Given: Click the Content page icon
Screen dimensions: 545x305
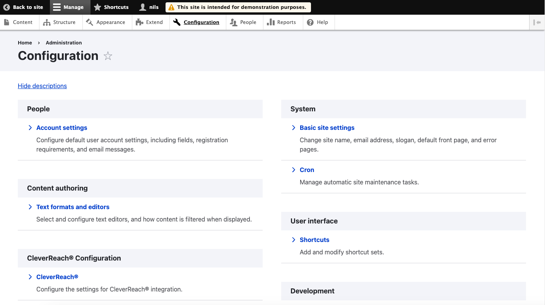Looking at the screenshot, I should pyautogui.click(x=7, y=22).
